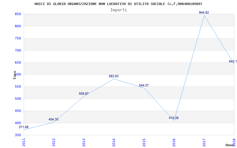
Task: Select the 2012 x-axis year label
Action: coord(54,143)
